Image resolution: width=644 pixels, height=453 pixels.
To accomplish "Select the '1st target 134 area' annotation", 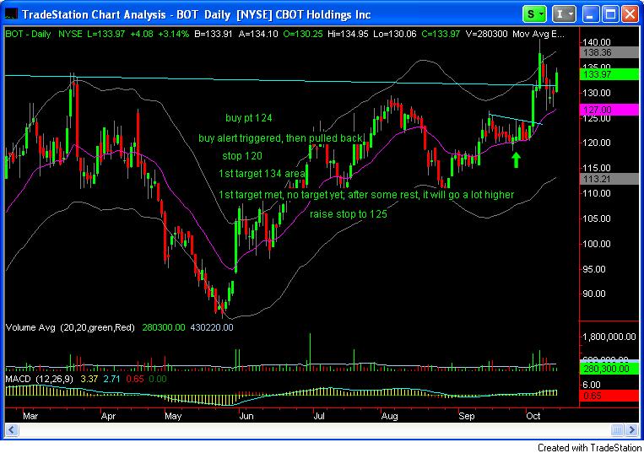I will pyautogui.click(x=262, y=174).
